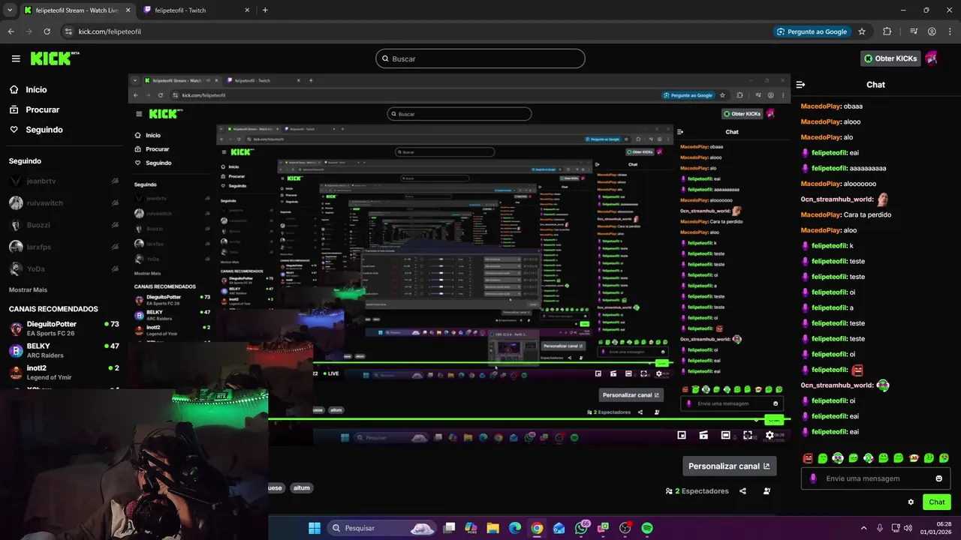Screen dimensions: 961x540
Task: Click the share stream icon
Action: pyautogui.click(x=743, y=491)
